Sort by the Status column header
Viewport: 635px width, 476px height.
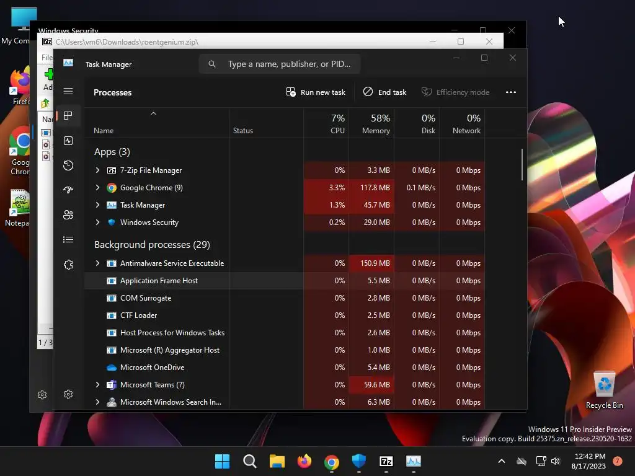coord(266,123)
